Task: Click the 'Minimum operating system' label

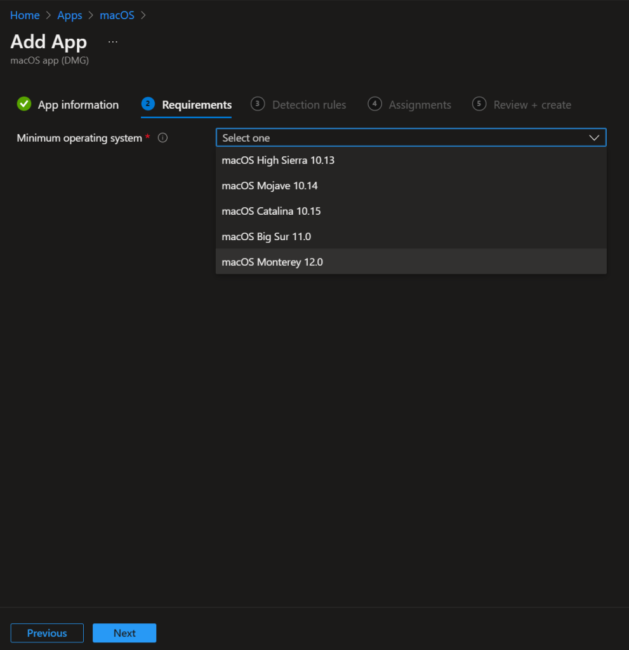Action: 79,138
